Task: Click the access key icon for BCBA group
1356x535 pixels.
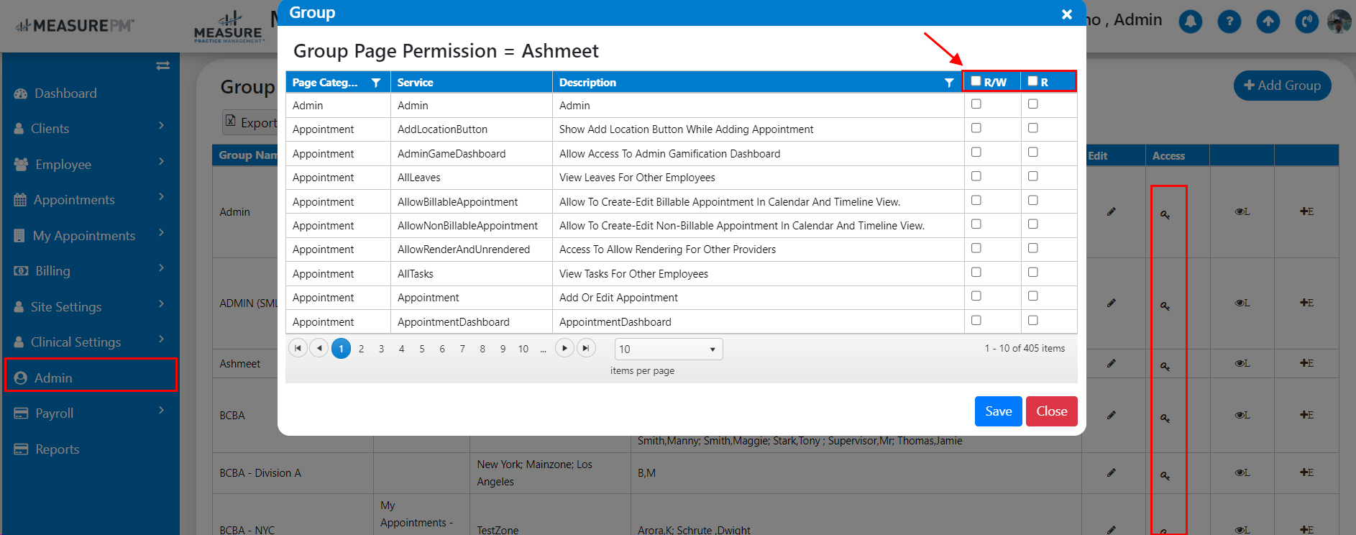Action: (1165, 418)
